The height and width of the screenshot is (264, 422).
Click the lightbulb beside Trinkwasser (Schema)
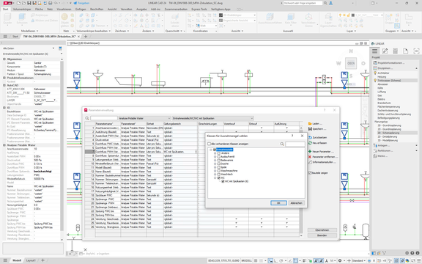(375, 81)
